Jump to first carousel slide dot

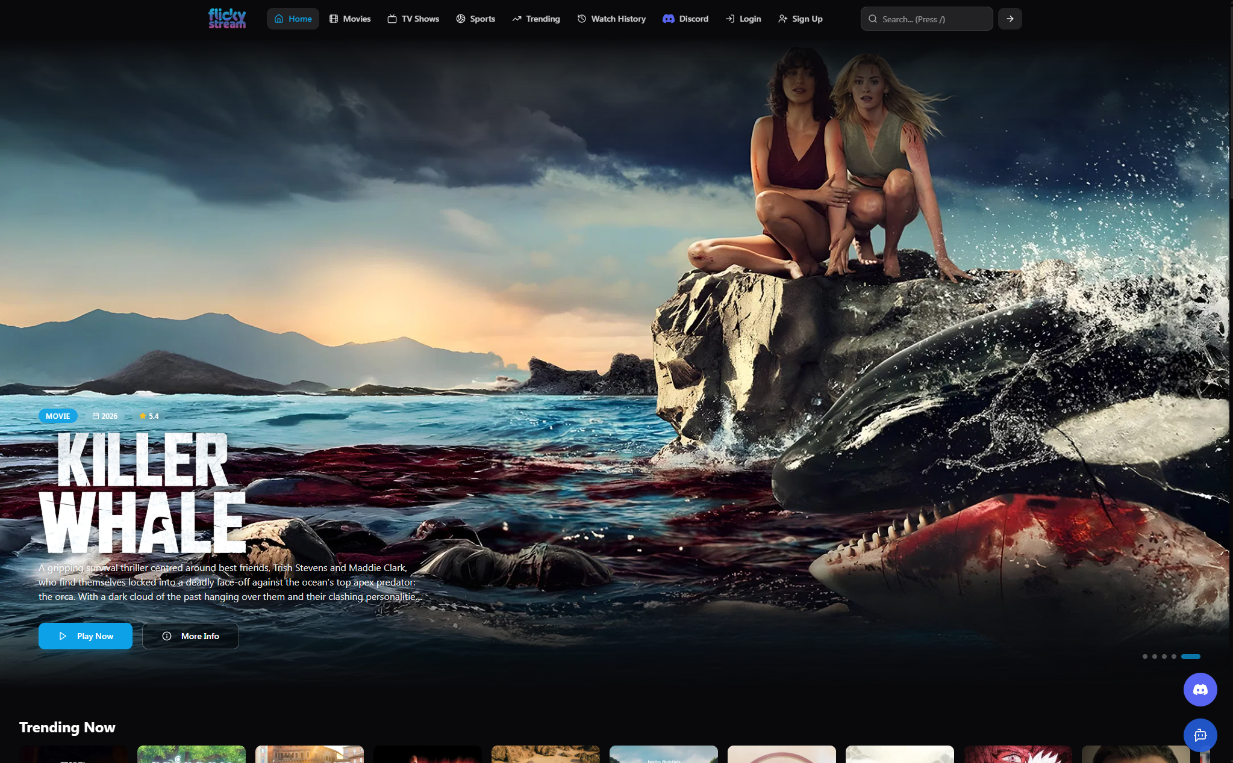coord(1144,656)
